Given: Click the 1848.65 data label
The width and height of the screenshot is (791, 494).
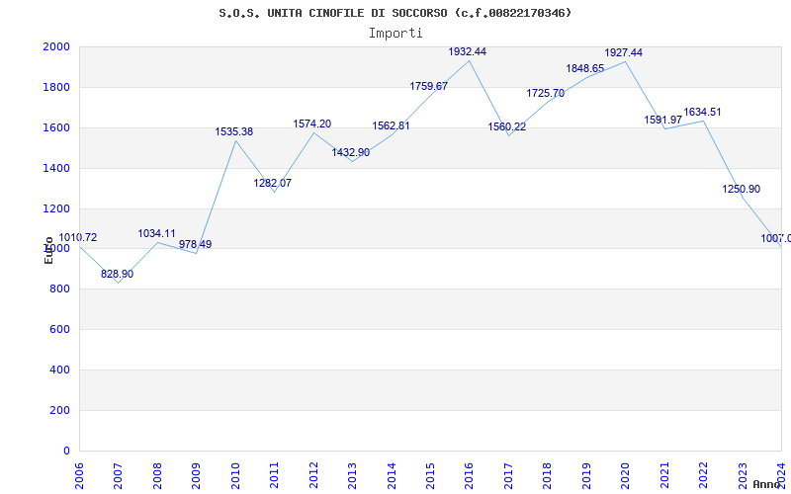Looking at the screenshot, I should [584, 68].
